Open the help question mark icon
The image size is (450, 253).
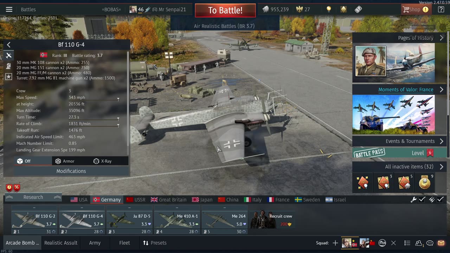pyautogui.click(x=441, y=9)
